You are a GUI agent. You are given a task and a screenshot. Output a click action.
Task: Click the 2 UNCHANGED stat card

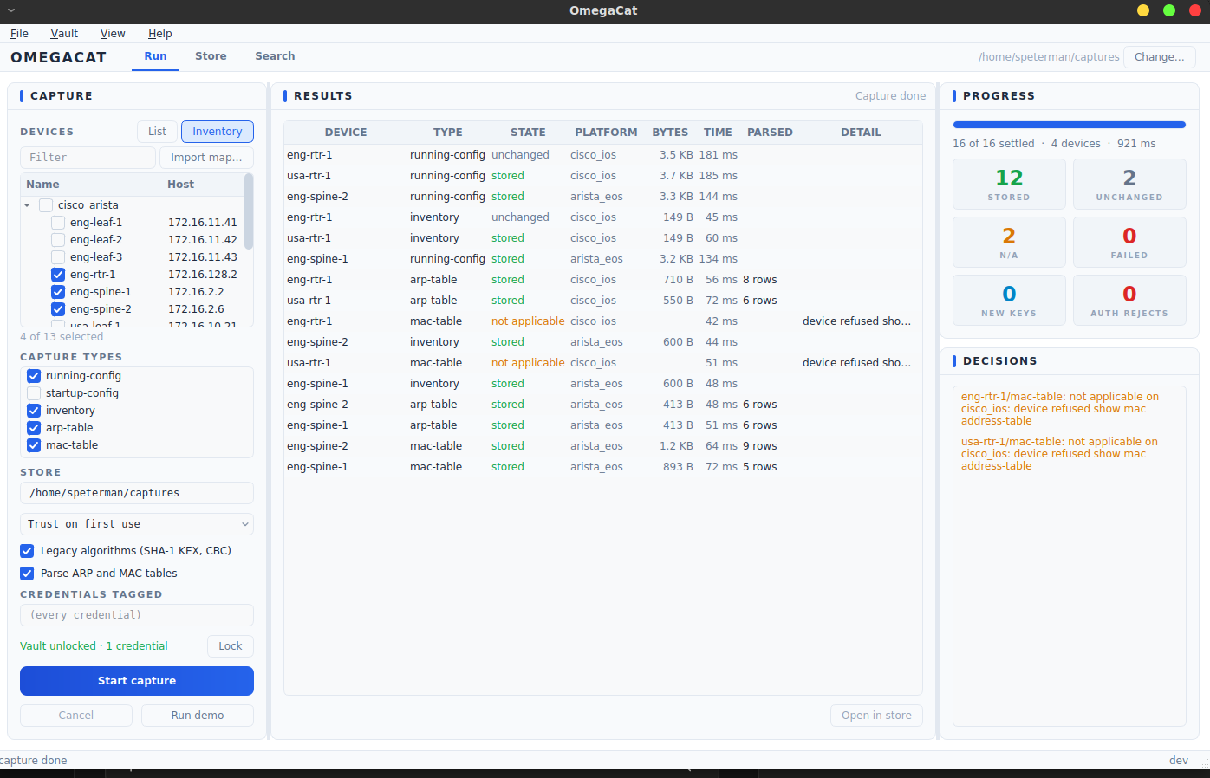(1129, 185)
